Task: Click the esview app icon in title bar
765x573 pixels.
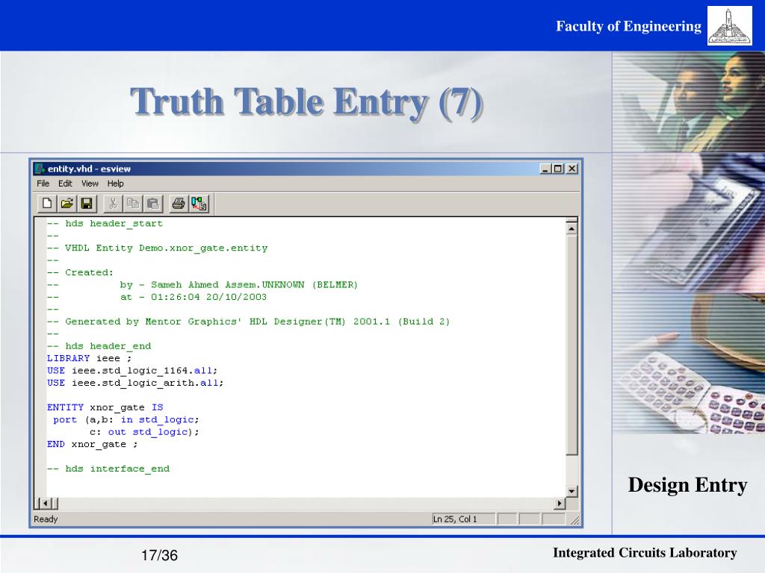Action: (x=40, y=169)
